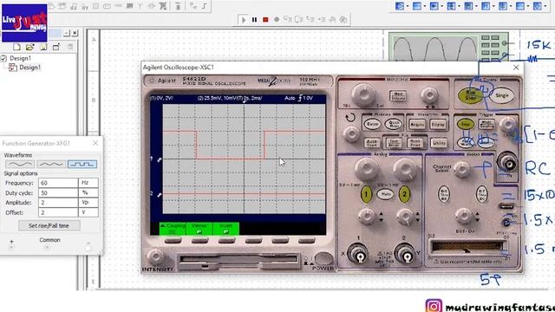The height and width of the screenshot is (312, 555).
Task: Open the Hz frequency unit dropdown
Action: (88, 183)
